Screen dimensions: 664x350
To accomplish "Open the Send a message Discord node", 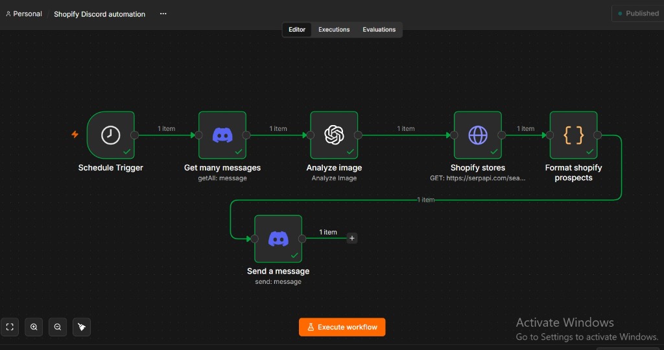I will pos(278,239).
